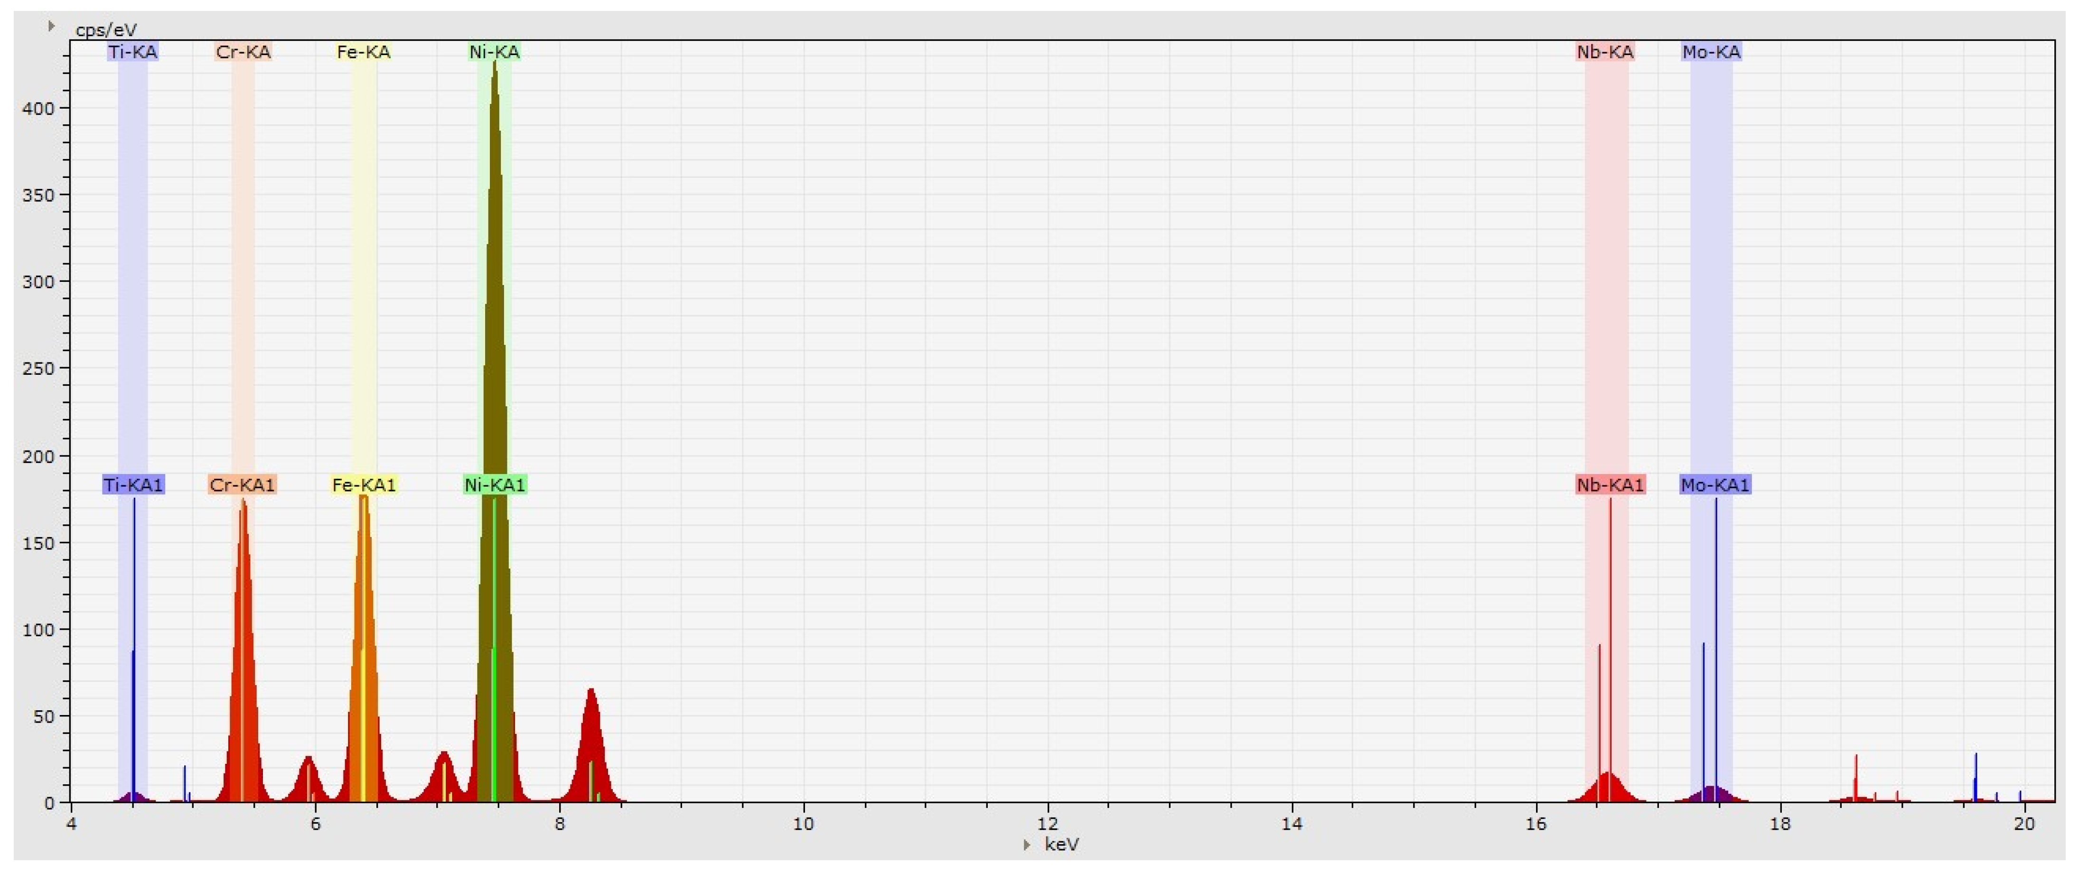Select the Ni-KA1 line marker label
This screenshot has height=873, width=2079.
coord(495,485)
